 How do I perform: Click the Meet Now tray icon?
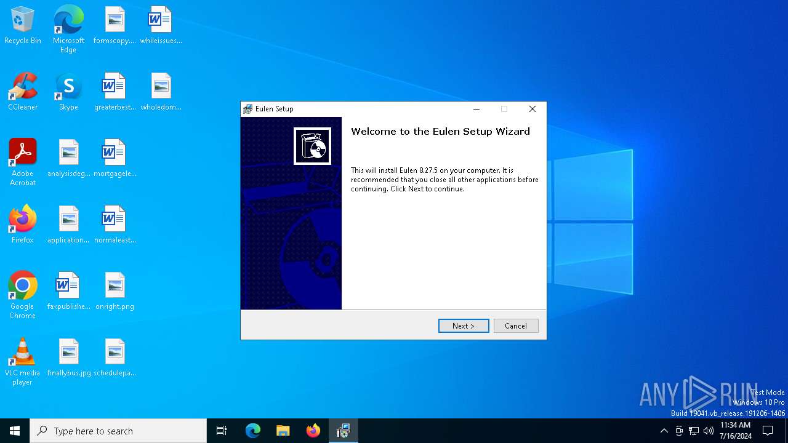click(679, 431)
